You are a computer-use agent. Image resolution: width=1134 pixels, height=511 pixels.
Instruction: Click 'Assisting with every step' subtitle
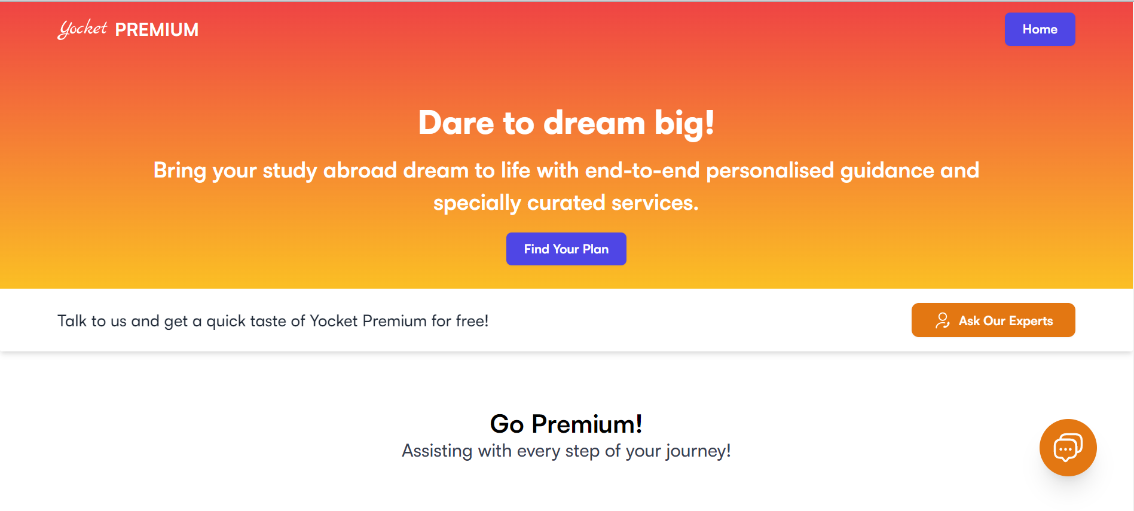[566, 451]
